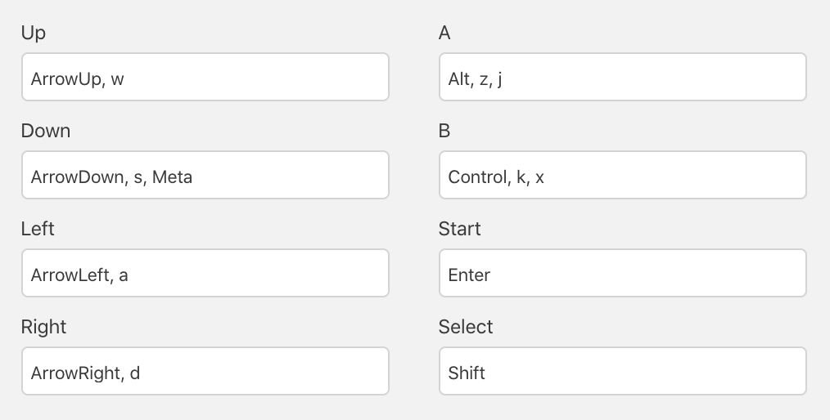Click the "Left" field label

point(38,229)
